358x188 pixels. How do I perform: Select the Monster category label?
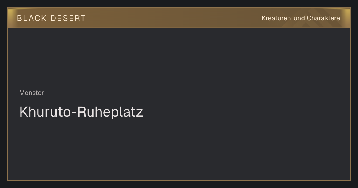coord(31,93)
